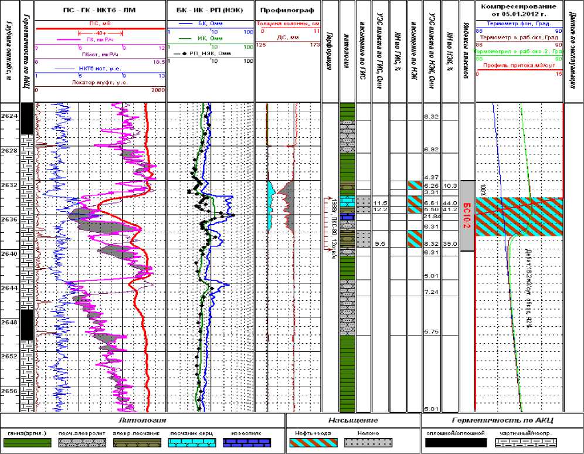Click the resistivity value 3.31

point(432,192)
